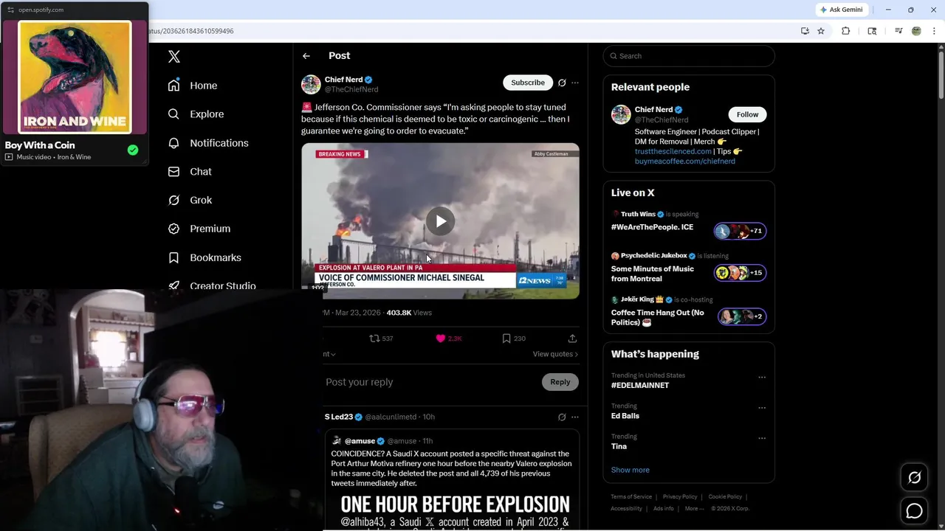Open more options for the Ed Balls trend
Image resolution: width=945 pixels, height=531 pixels.
[762, 408]
